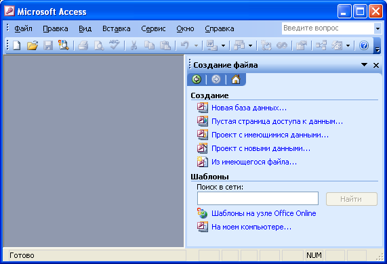Screen dimensions: 387x264
Task: Minimize the Microsoft Access window
Action: (x=344, y=12)
